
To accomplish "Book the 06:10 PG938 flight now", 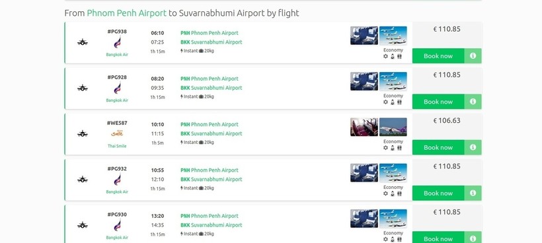I will click(x=438, y=56).
